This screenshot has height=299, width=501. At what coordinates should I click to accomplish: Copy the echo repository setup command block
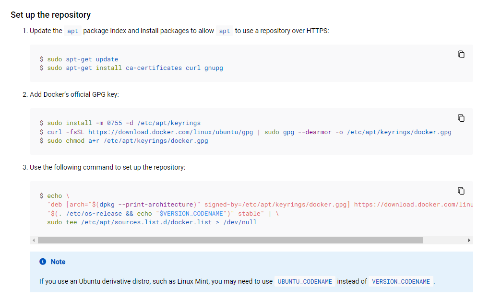click(461, 191)
